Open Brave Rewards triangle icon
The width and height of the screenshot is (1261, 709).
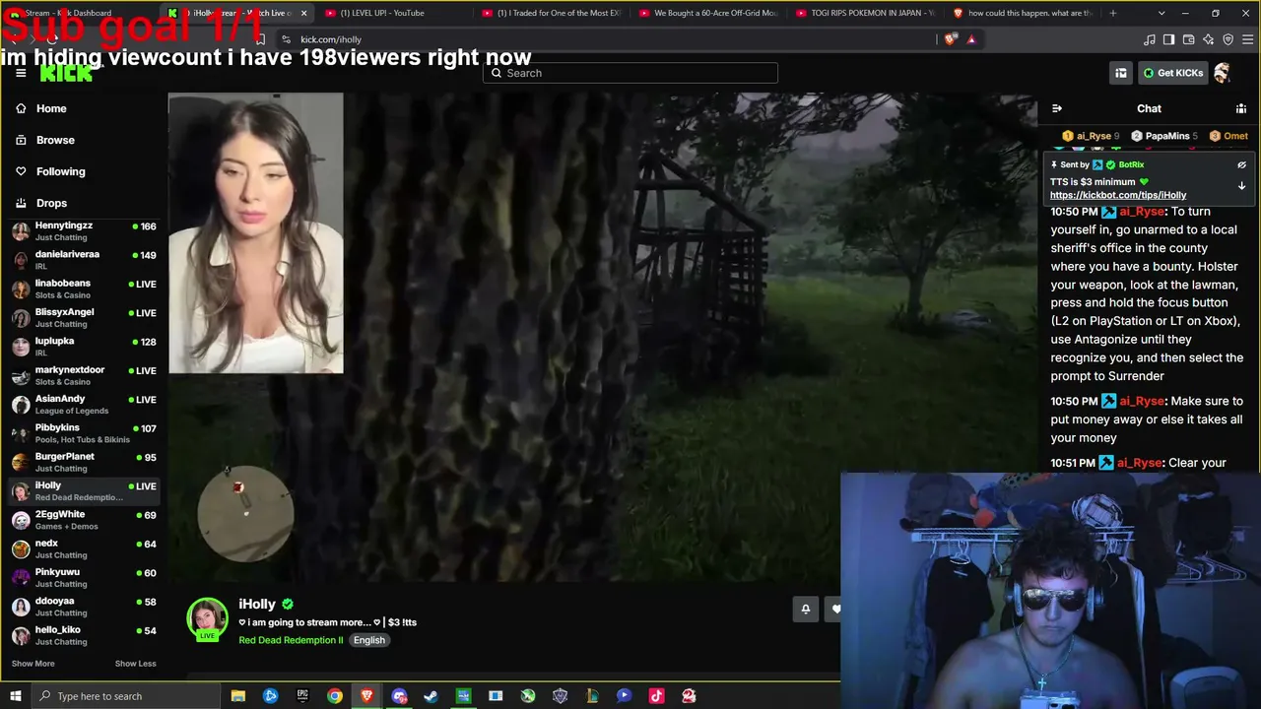tap(971, 39)
